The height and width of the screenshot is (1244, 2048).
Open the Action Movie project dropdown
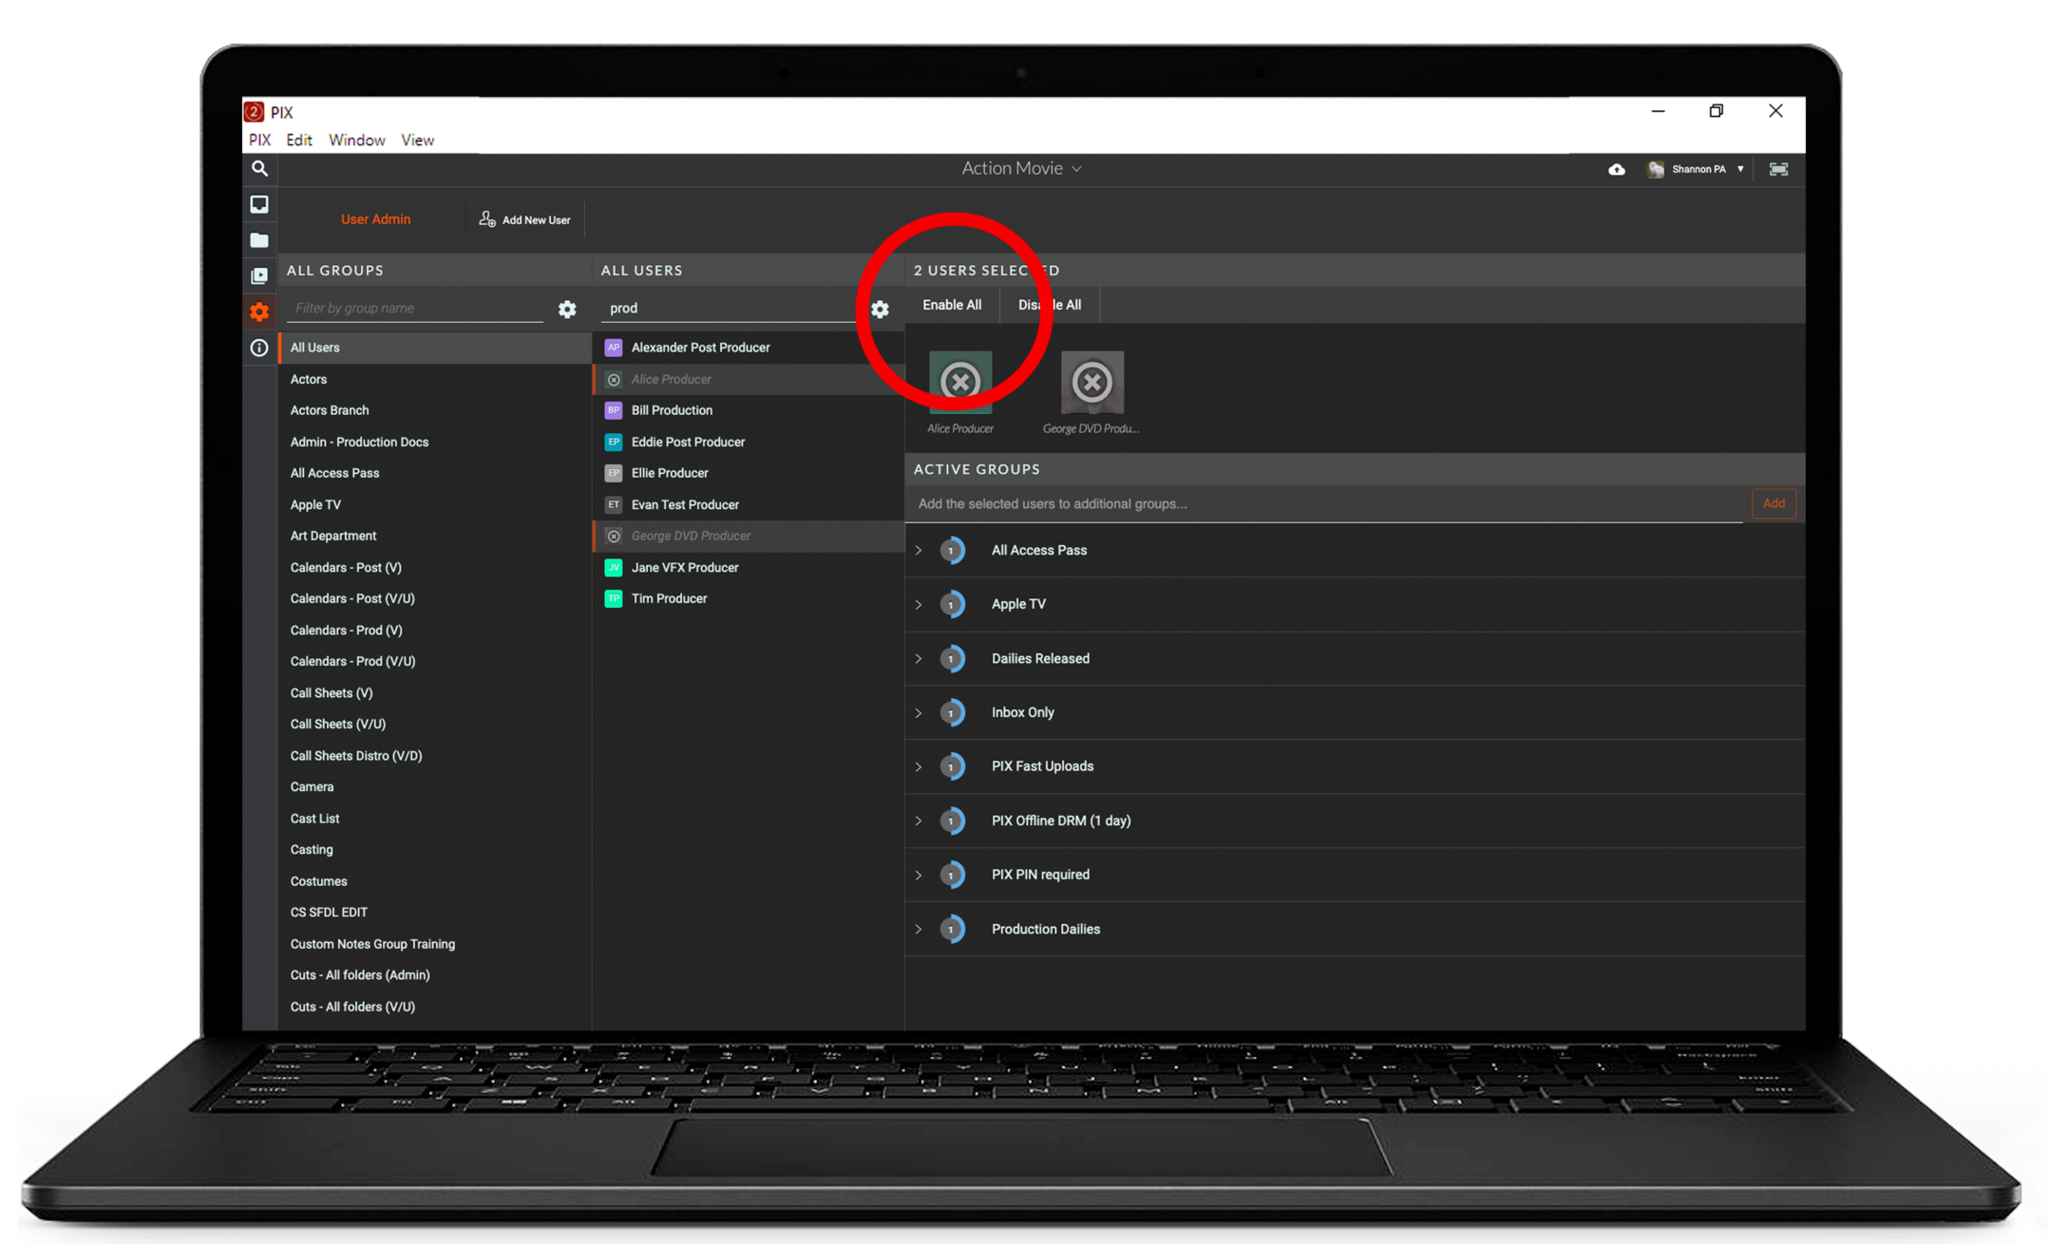pos(1021,168)
